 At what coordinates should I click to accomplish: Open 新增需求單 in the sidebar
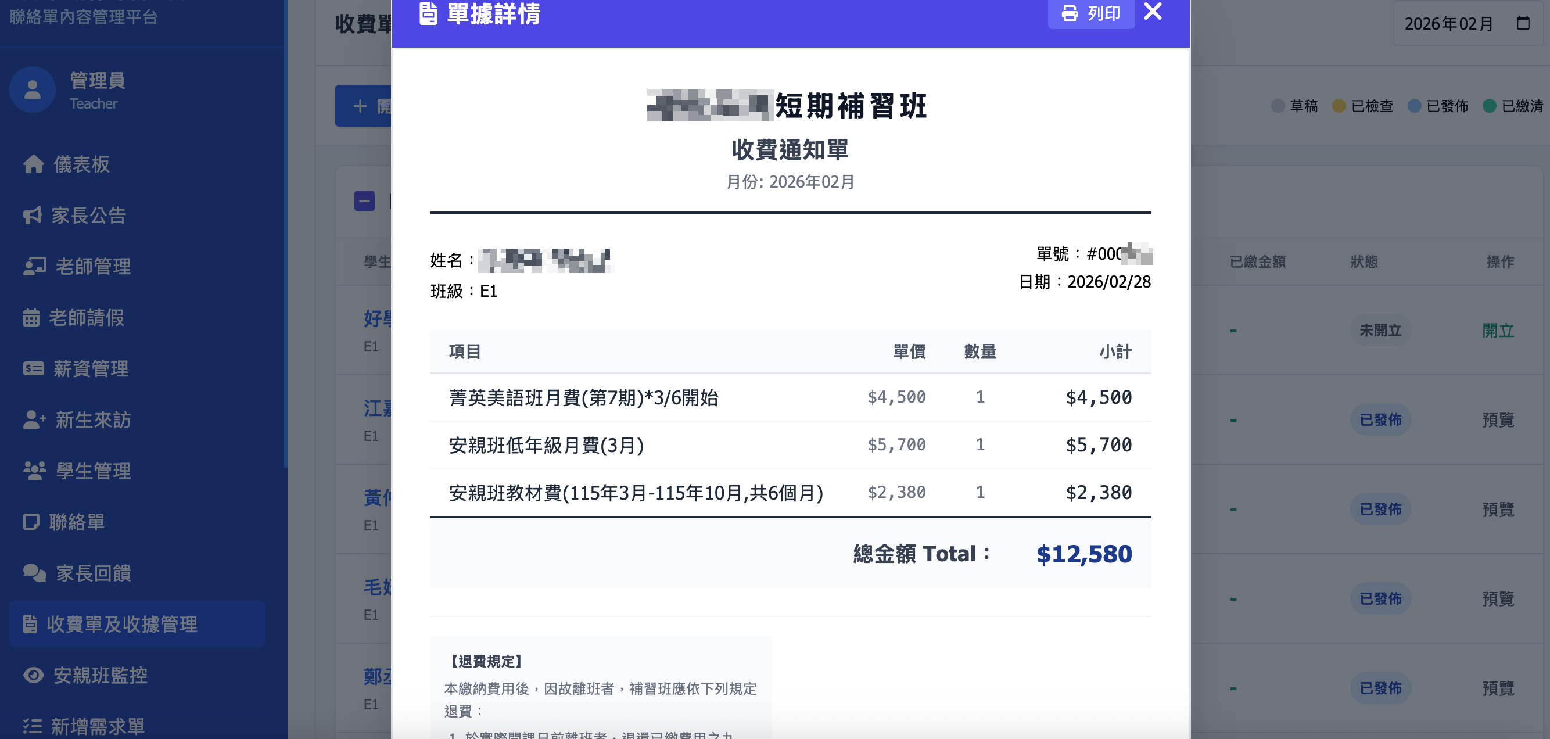(137, 726)
